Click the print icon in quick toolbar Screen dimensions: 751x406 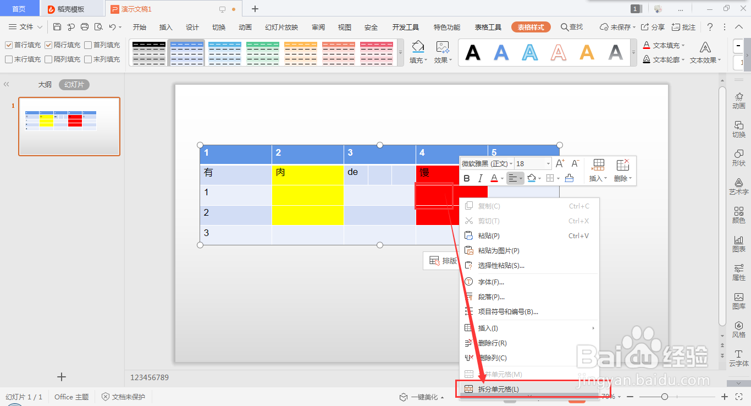(85, 27)
